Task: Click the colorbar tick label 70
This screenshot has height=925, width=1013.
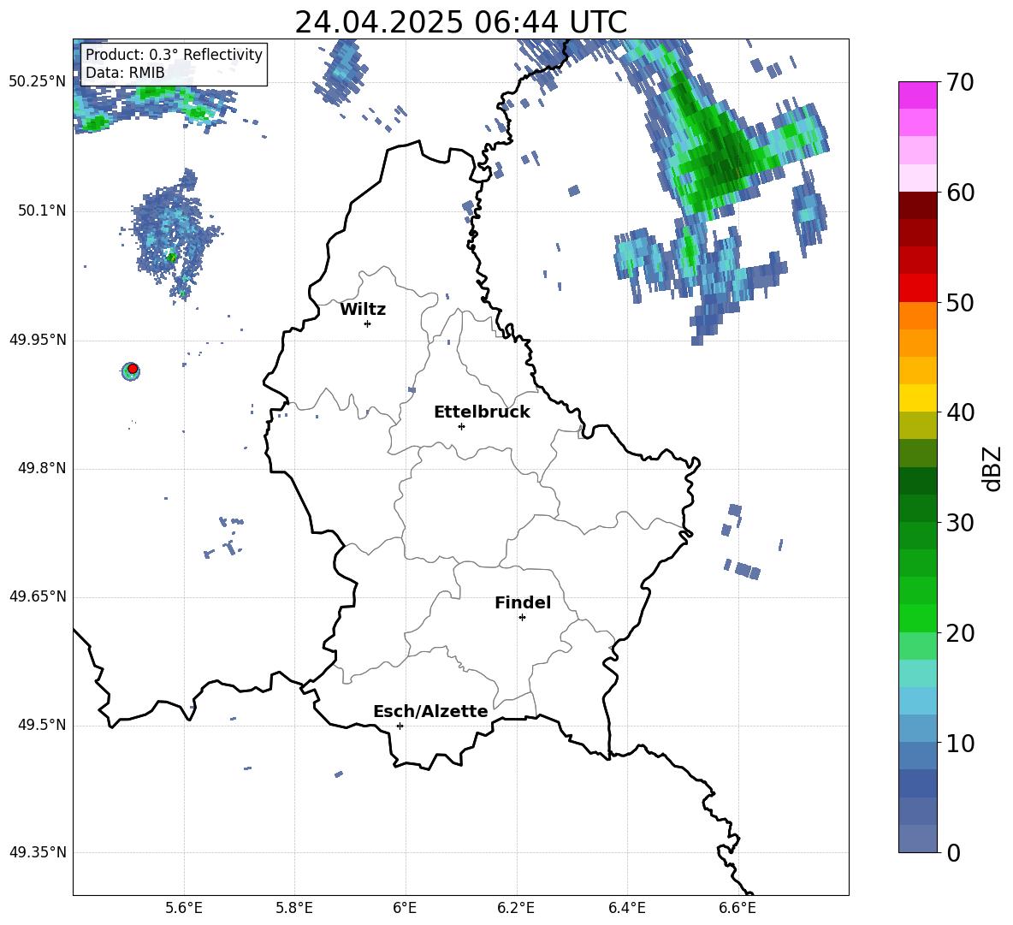Action: pos(960,83)
